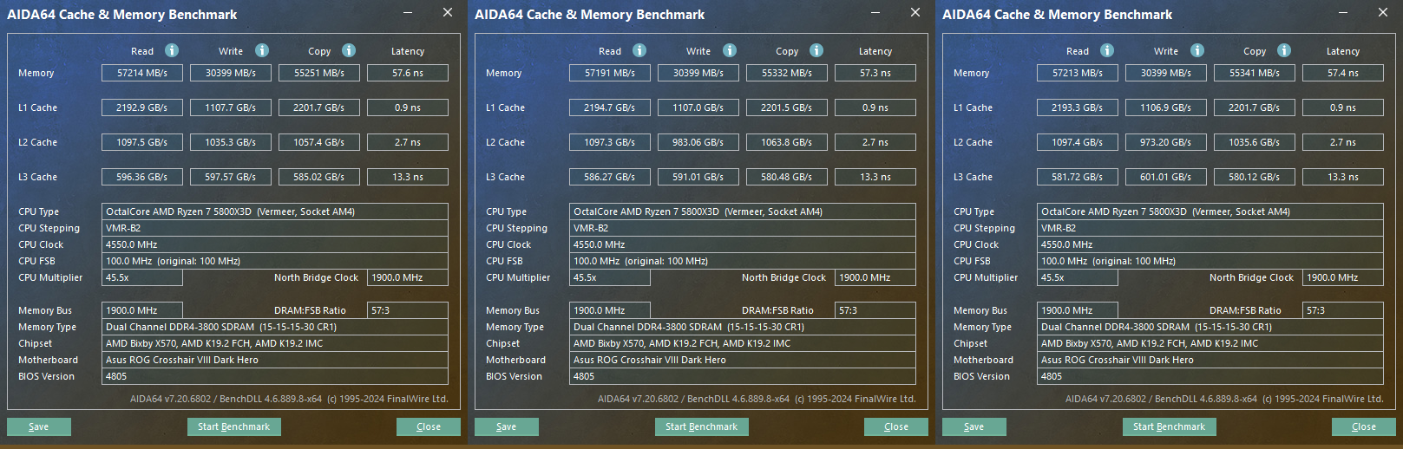The height and width of the screenshot is (449, 1403).
Task: Click the 586.27 GB/s L3 cache read value
Action: (610, 177)
